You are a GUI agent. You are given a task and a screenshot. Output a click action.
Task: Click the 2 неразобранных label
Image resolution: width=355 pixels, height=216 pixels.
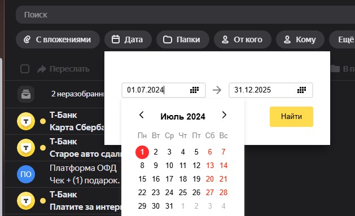click(x=78, y=94)
